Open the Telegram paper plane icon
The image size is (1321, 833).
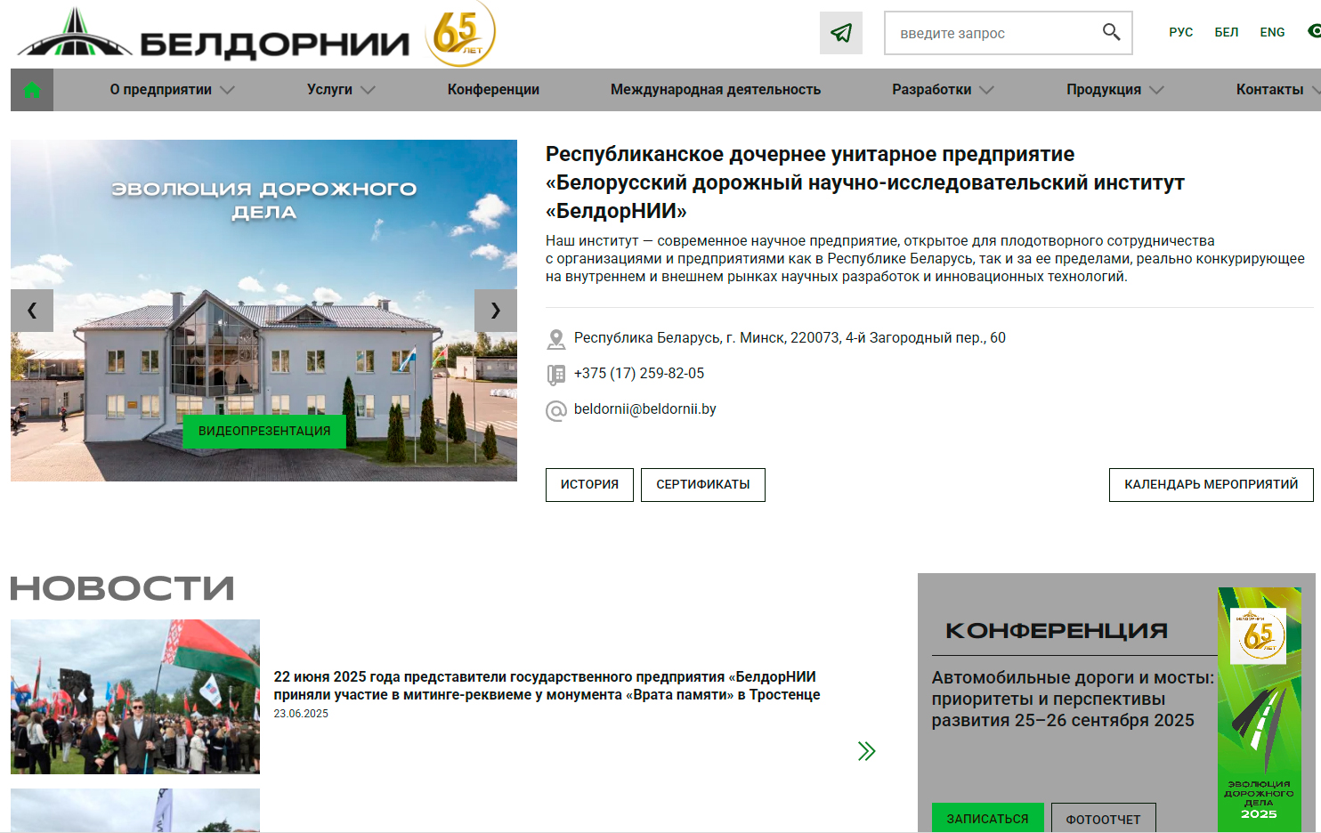841,33
